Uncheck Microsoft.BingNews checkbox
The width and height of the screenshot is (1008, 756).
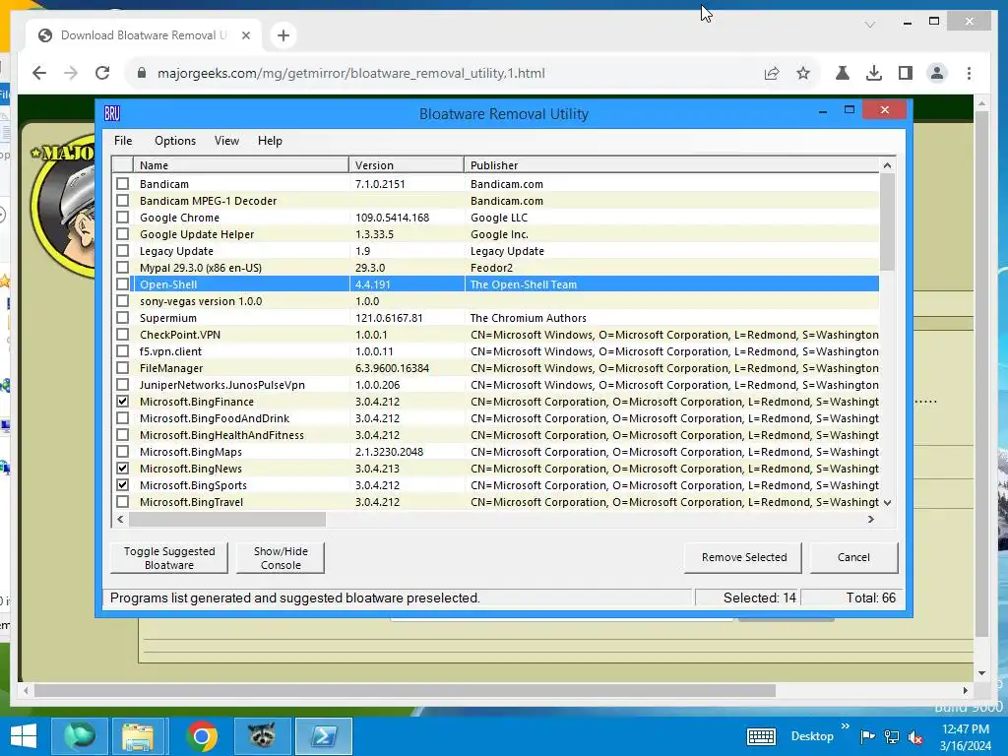(122, 468)
